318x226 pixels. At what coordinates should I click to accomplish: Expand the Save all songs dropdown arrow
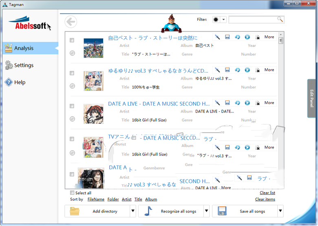280,211
